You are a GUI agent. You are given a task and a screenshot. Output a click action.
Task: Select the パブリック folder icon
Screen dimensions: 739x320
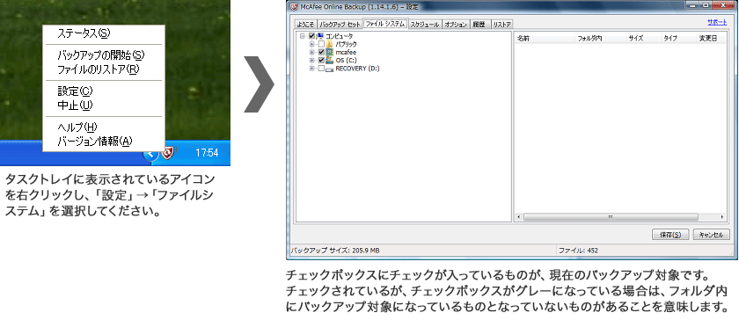point(329,44)
